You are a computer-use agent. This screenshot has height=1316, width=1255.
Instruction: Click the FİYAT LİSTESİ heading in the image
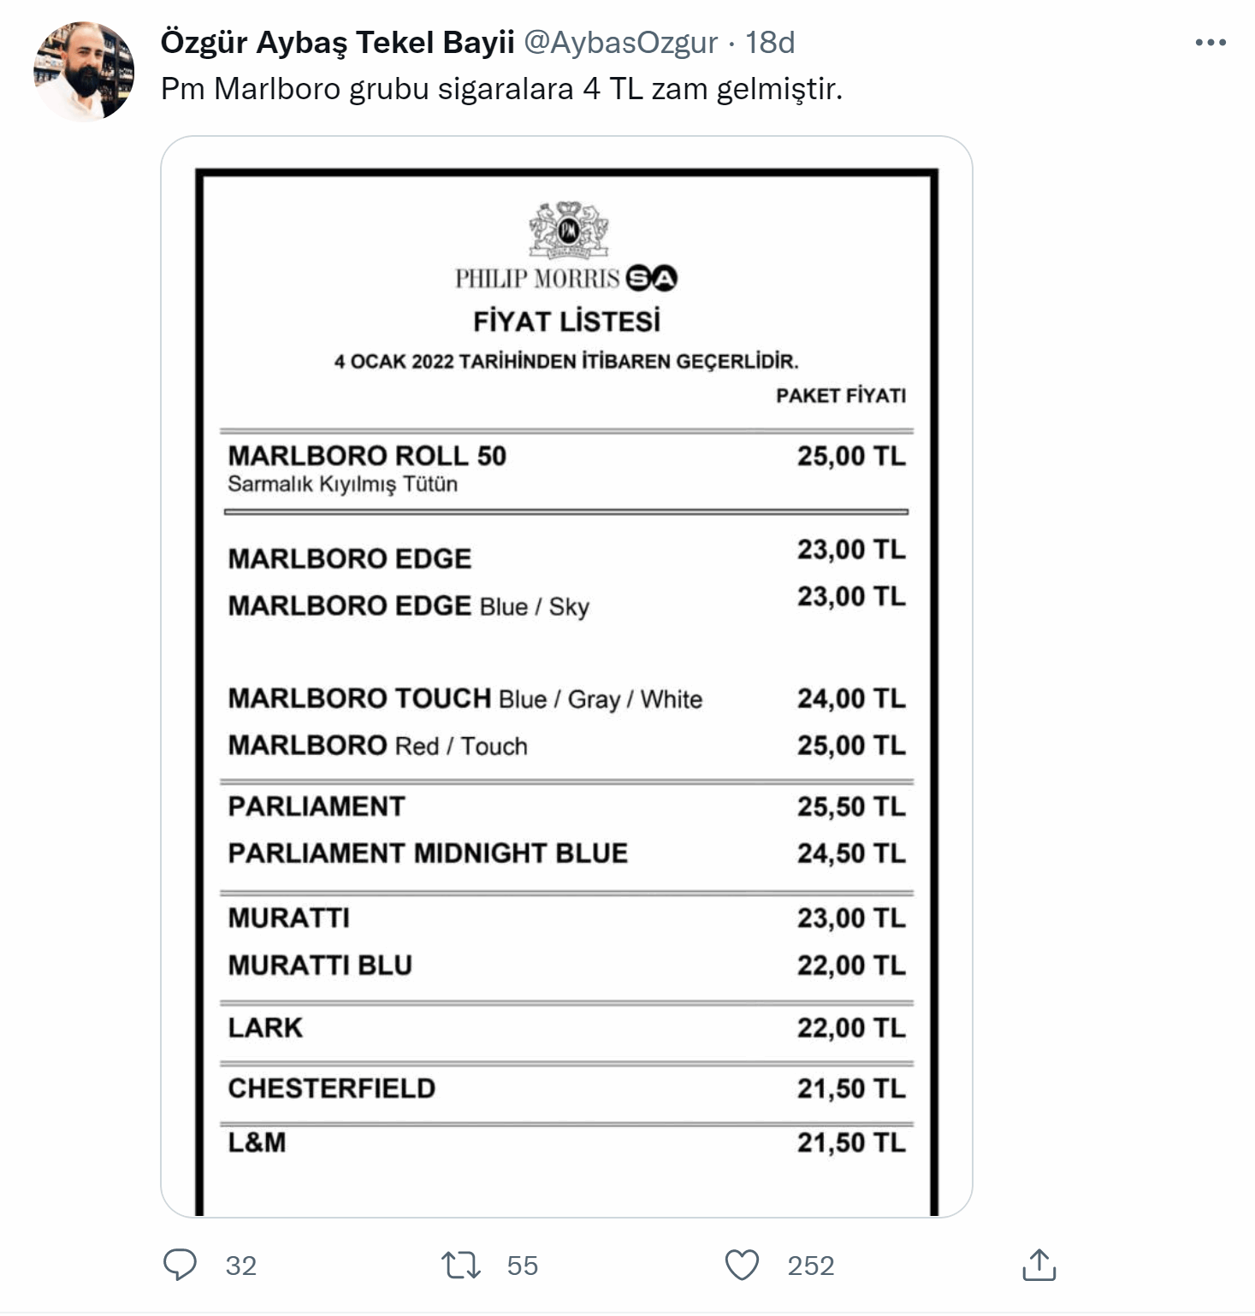point(566,322)
